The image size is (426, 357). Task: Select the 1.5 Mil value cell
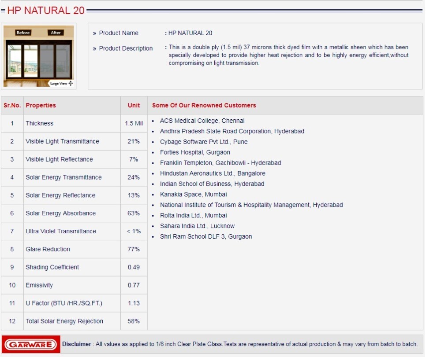[x=134, y=123]
